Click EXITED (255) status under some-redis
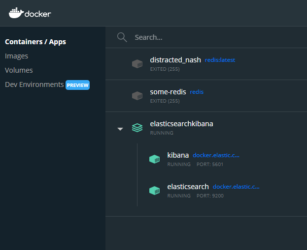 165,101
